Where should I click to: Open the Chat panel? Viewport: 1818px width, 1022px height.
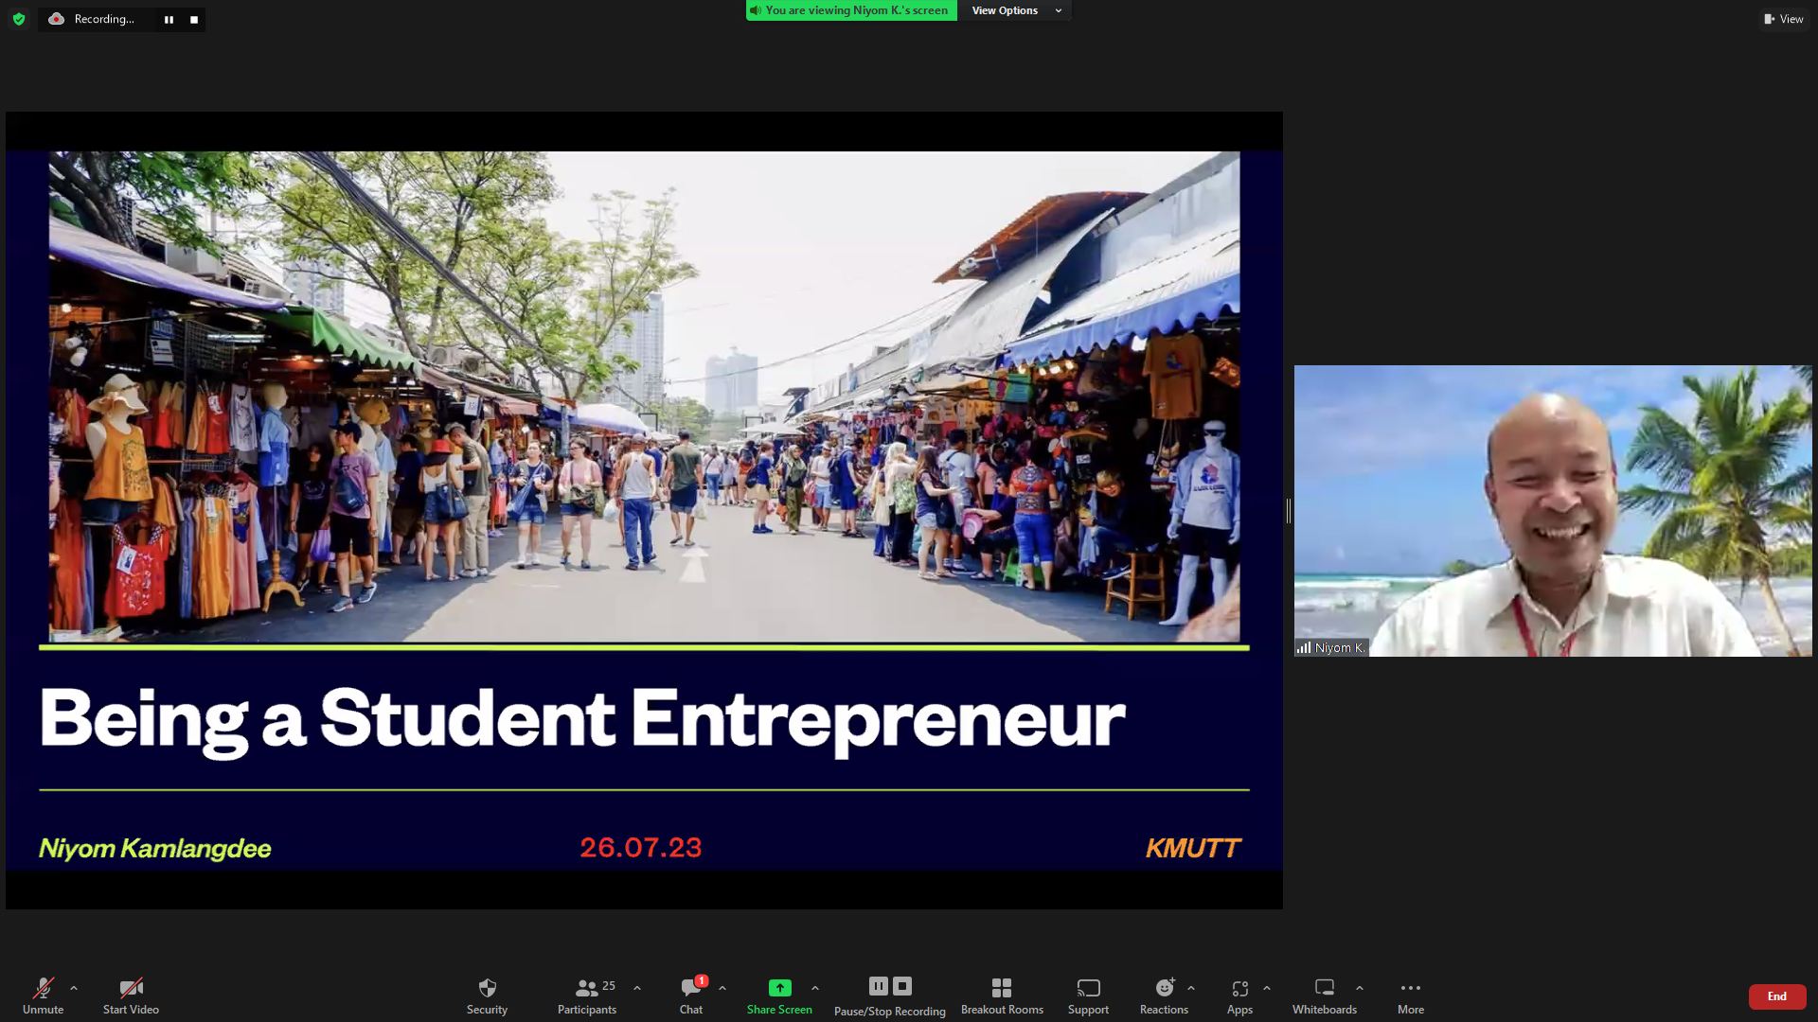click(x=691, y=996)
